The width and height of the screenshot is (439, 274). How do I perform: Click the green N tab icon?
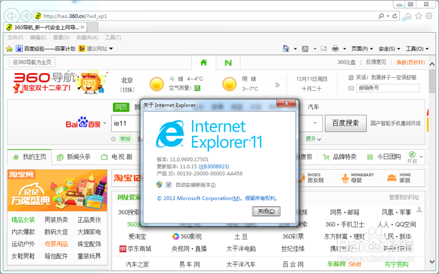click(x=228, y=63)
